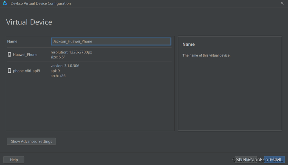Show Advanced Settings for the device
The height and width of the screenshot is (165, 288).
coord(31,141)
